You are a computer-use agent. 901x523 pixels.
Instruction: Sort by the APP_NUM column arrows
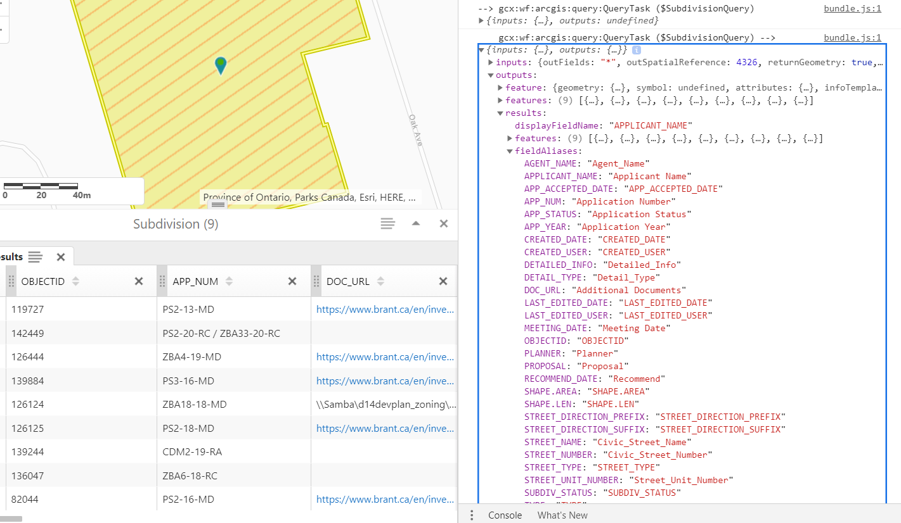coord(230,281)
